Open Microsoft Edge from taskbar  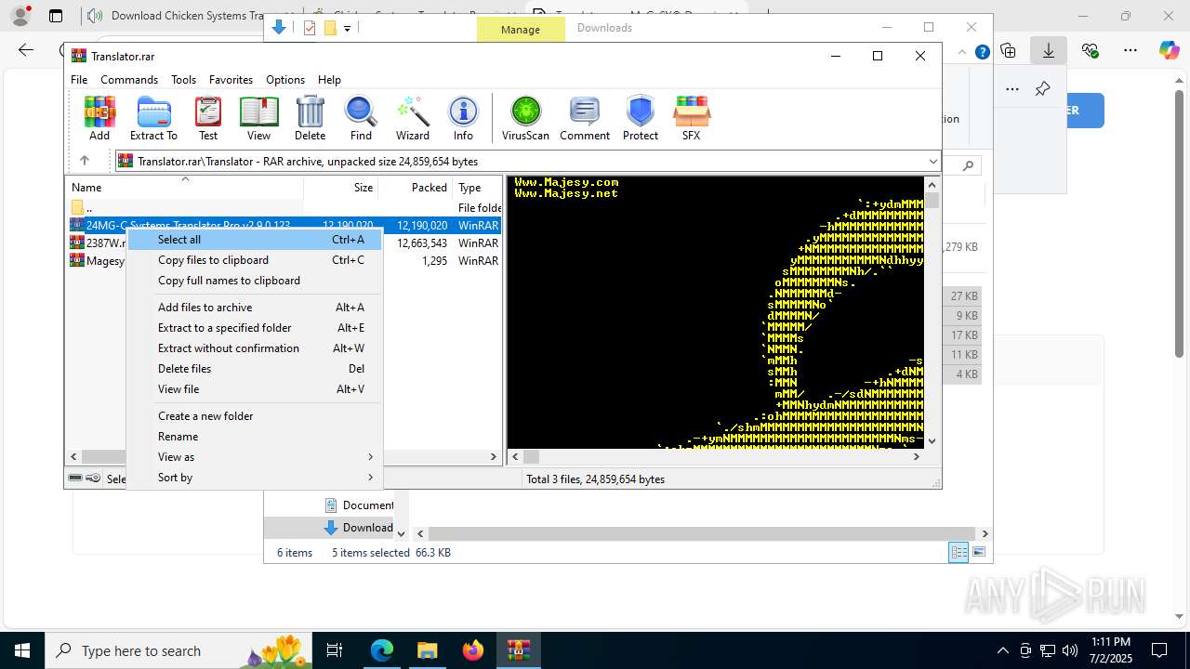pos(382,650)
